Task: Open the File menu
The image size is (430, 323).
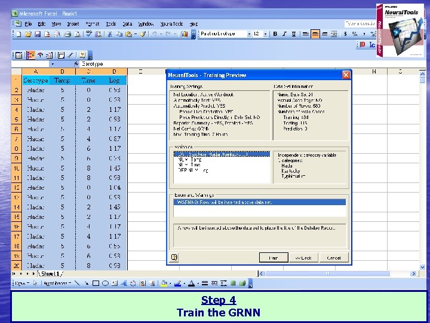Action: (x=28, y=24)
